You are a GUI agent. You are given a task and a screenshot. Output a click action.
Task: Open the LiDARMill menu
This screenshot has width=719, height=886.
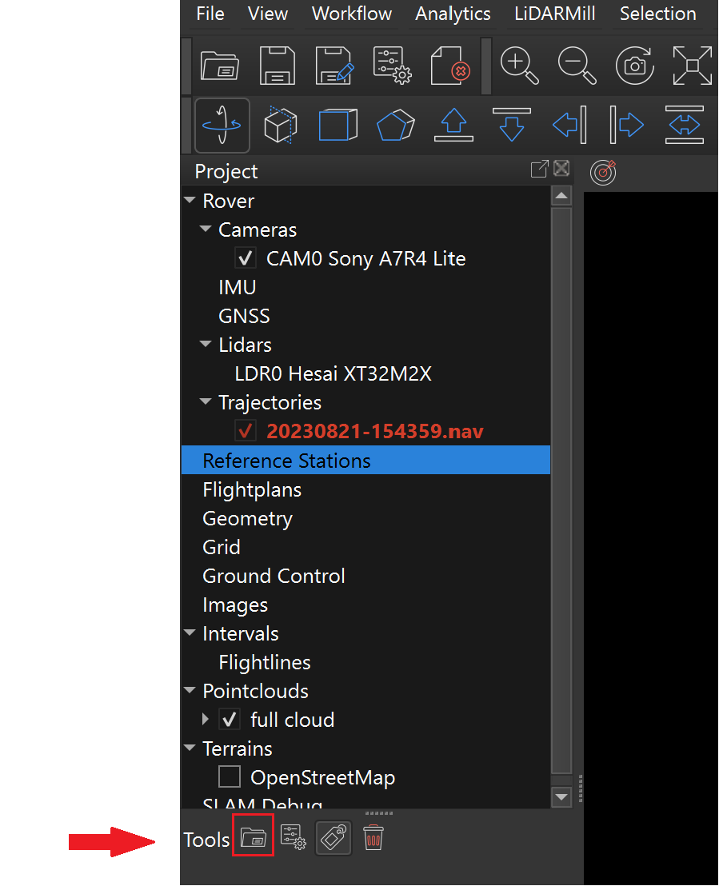point(555,14)
